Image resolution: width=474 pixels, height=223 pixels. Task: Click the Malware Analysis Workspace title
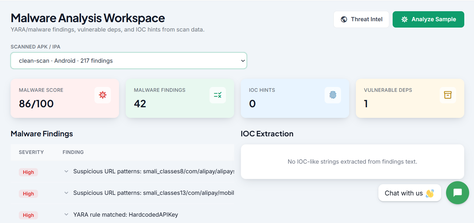[x=88, y=18]
